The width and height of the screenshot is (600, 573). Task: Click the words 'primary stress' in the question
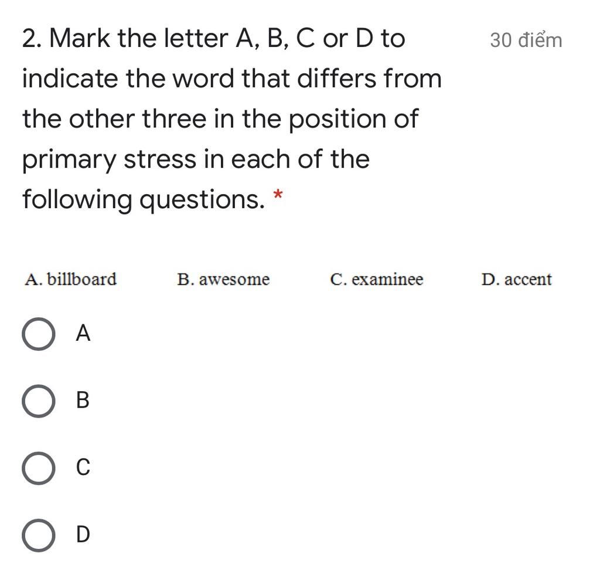109,160
